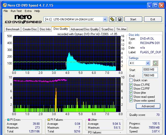Click the Nero CD-DVD Speed logo
Viewport: 166px width, 135px height.
click(x=23, y=20)
